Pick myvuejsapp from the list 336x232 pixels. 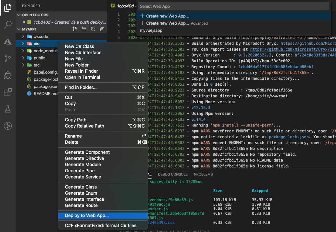point(233,31)
